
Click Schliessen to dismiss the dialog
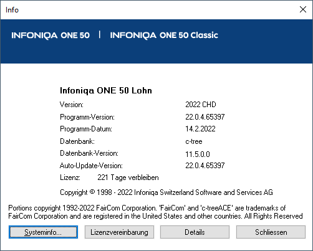(271, 232)
